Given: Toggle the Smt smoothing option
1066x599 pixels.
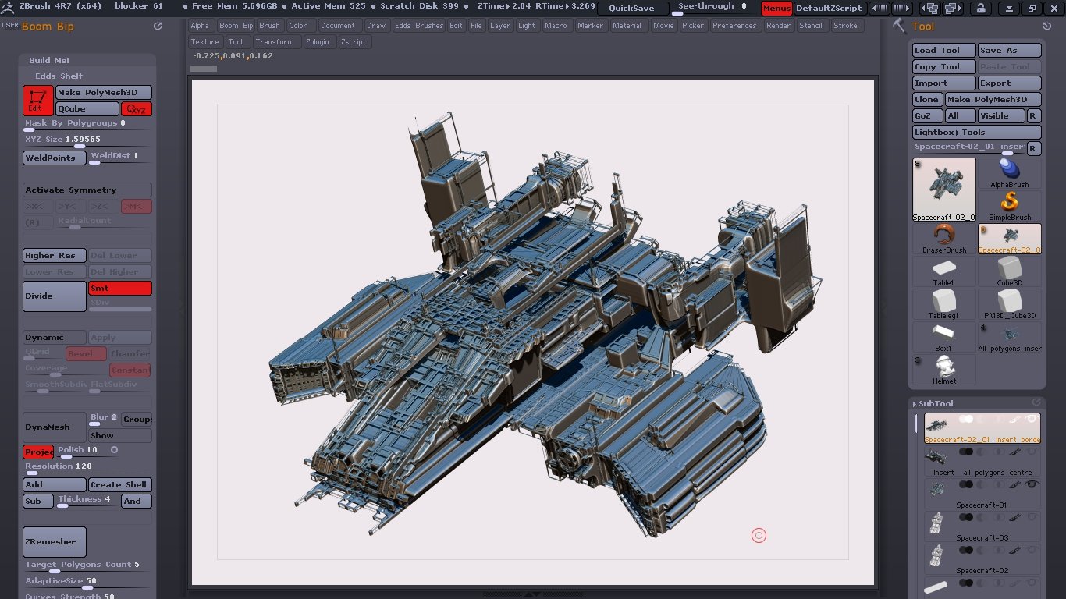Looking at the screenshot, I should pos(120,289).
